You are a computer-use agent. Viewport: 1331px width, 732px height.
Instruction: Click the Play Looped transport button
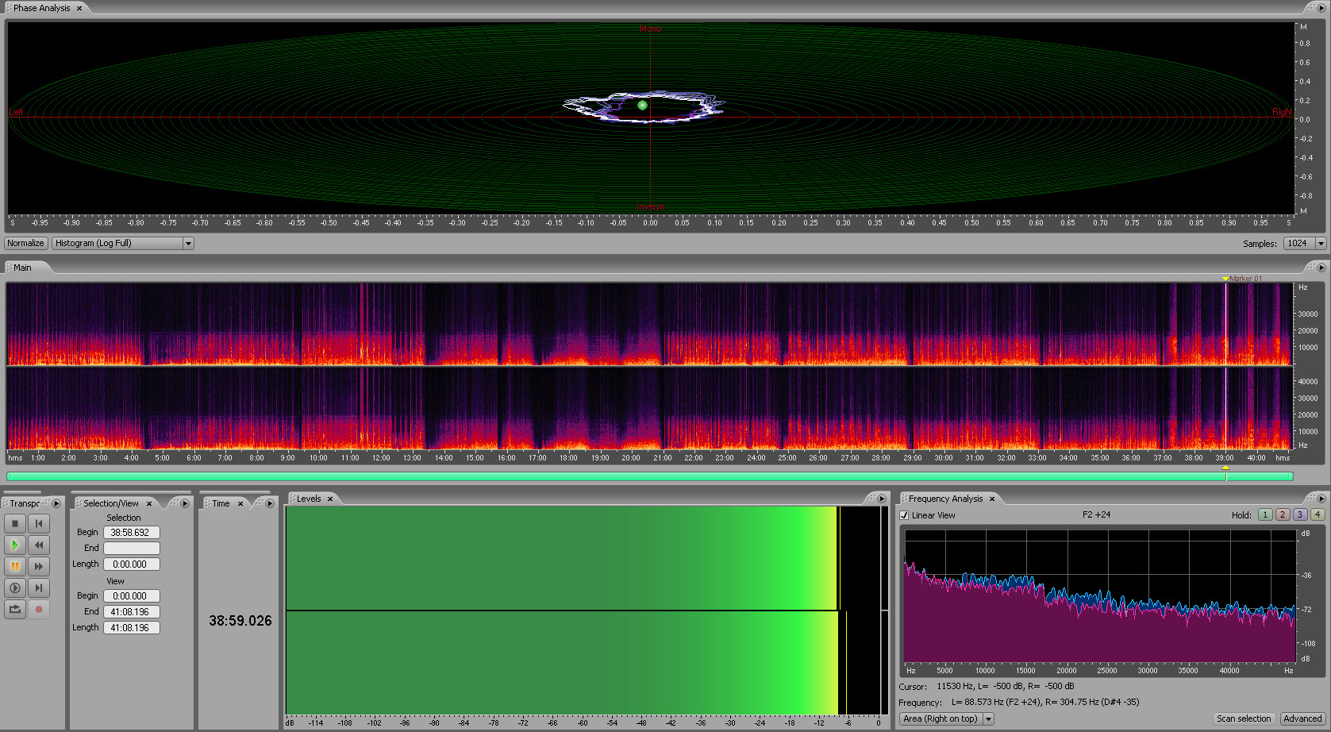[15, 609]
